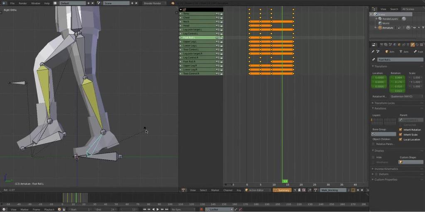Open the Bone properties tab icon
Image resolution: width=425 pixels, height=212 pixels.
(x=413, y=45)
